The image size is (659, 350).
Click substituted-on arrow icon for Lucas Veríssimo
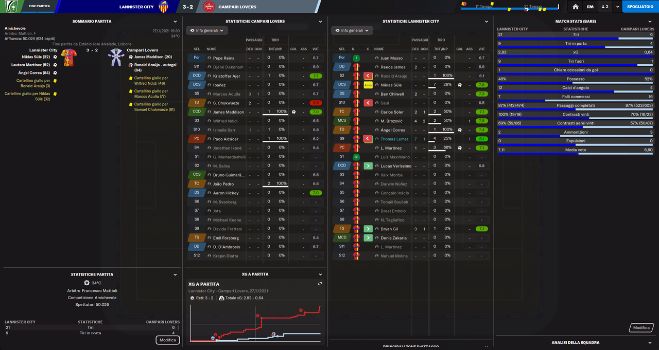pyautogui.click(x=368, y=166)
